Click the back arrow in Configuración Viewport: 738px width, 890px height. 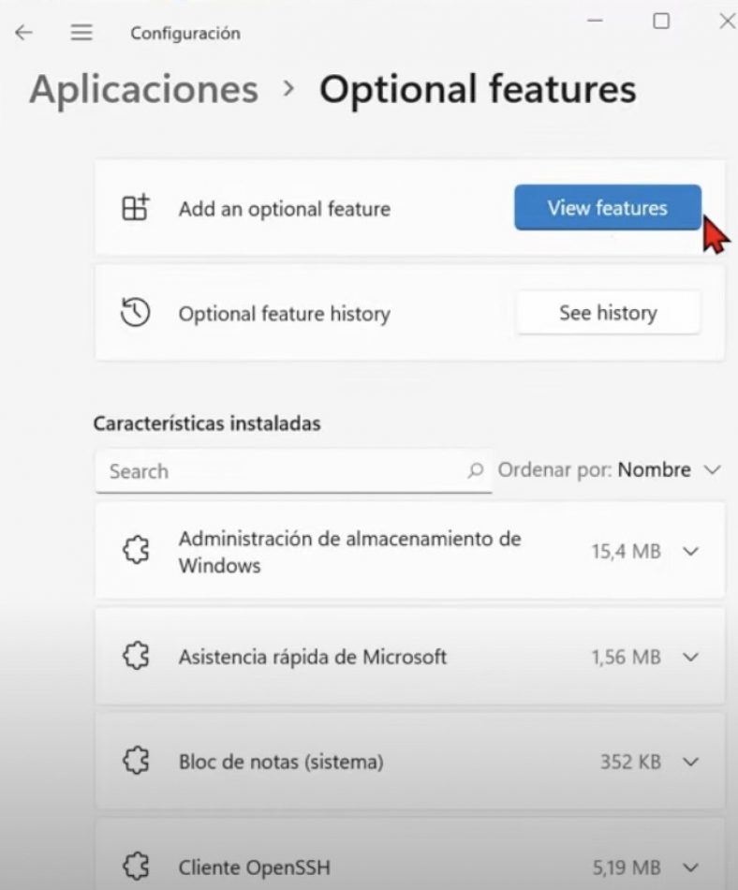(22, 33)
